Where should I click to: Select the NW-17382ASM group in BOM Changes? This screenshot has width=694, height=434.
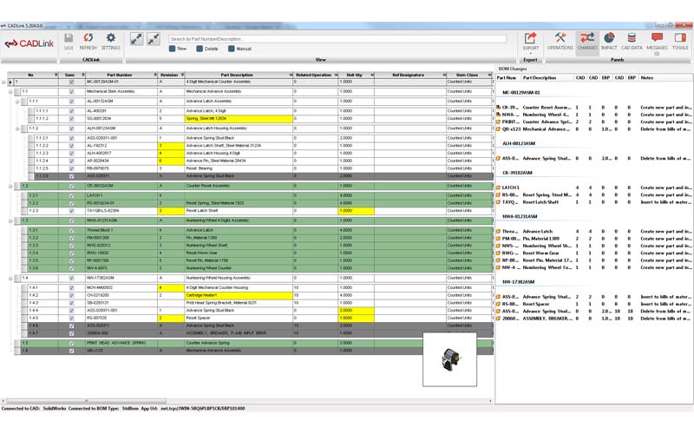pyautogui.click(x=518, y=281)
